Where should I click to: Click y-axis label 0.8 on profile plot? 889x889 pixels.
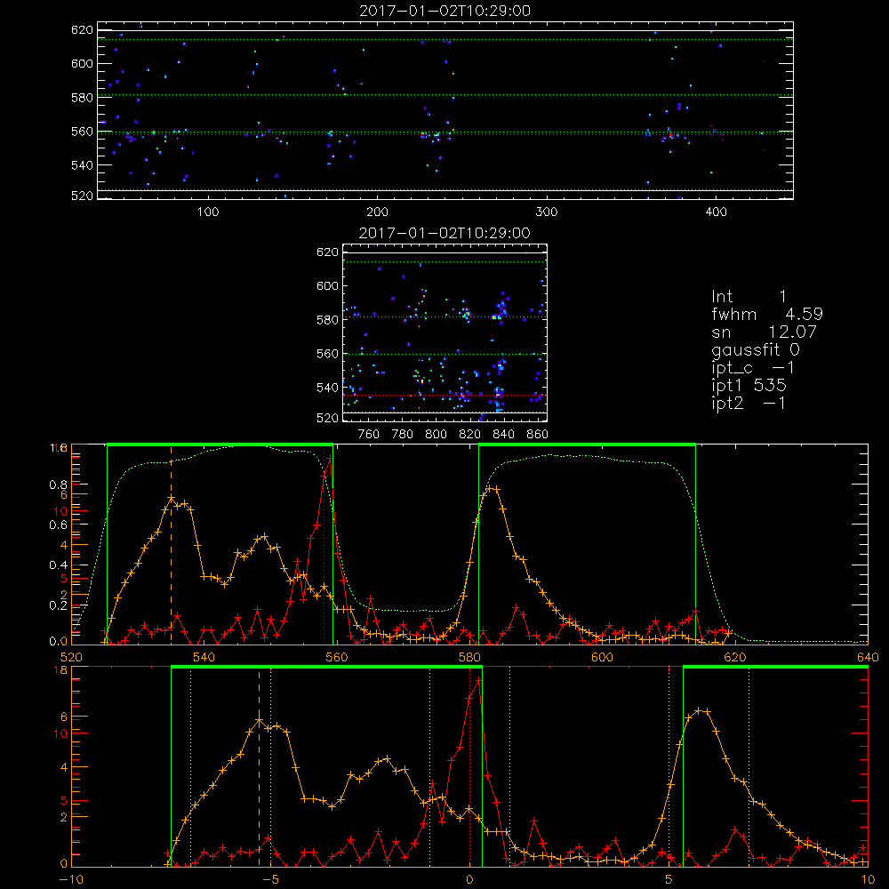pyautogui.click(x=59, y=485)
